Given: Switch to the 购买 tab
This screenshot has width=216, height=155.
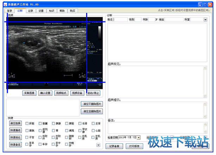Looking at the screenshot, I should tap(72, 11).
